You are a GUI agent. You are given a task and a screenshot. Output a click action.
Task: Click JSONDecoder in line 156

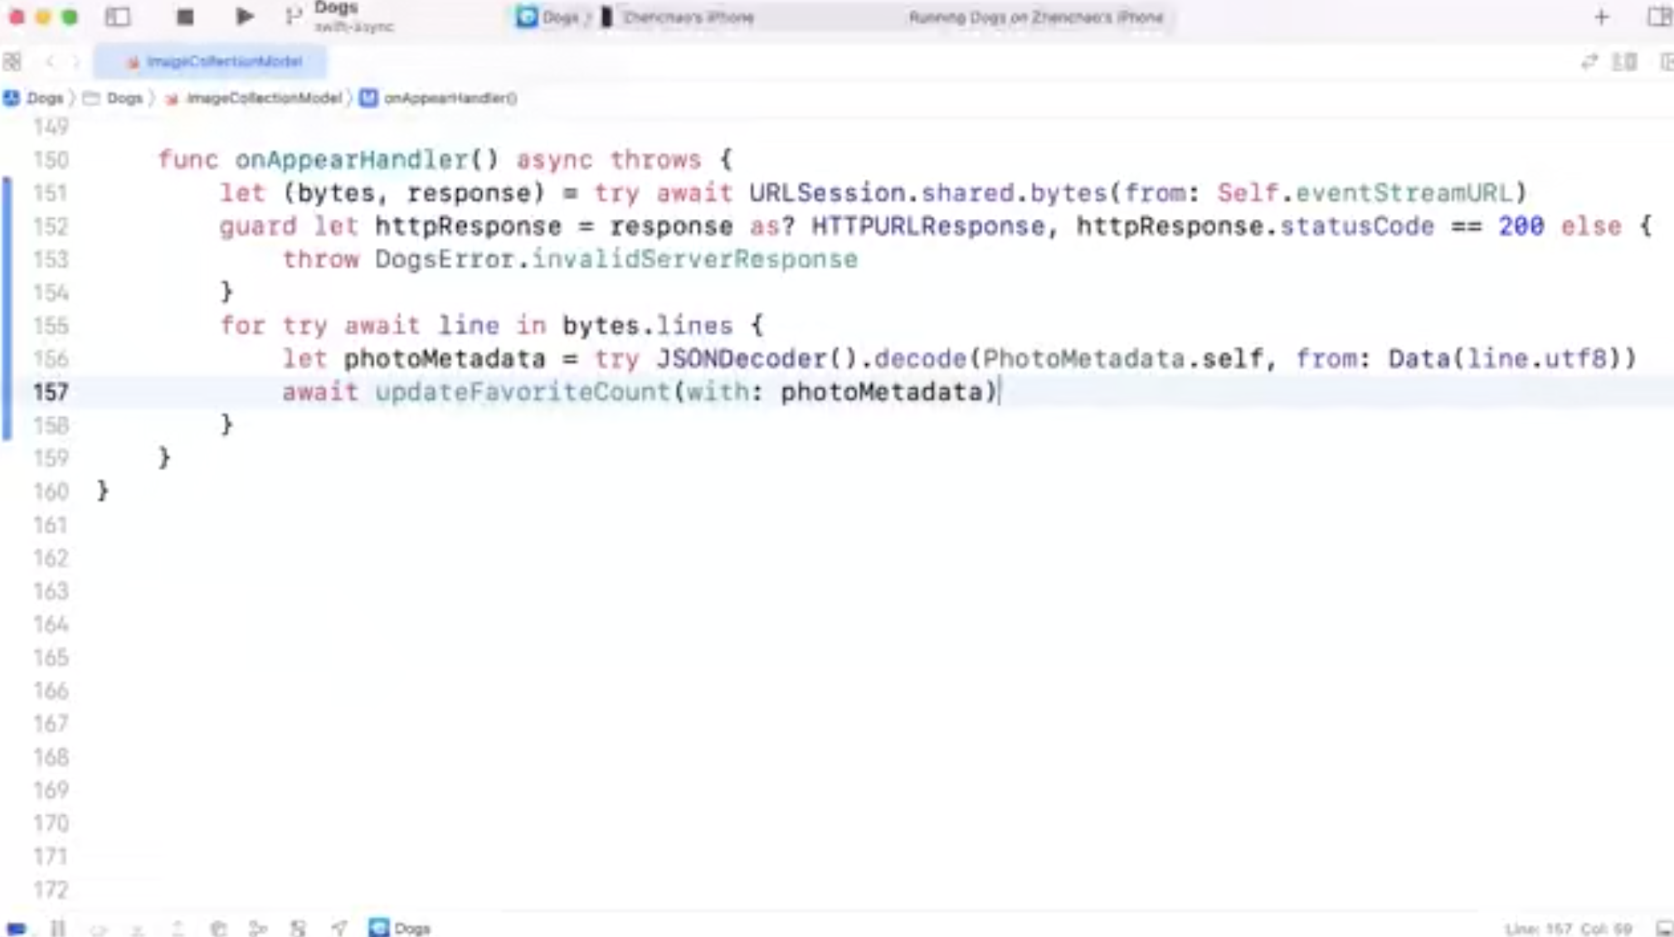[742, 358]
